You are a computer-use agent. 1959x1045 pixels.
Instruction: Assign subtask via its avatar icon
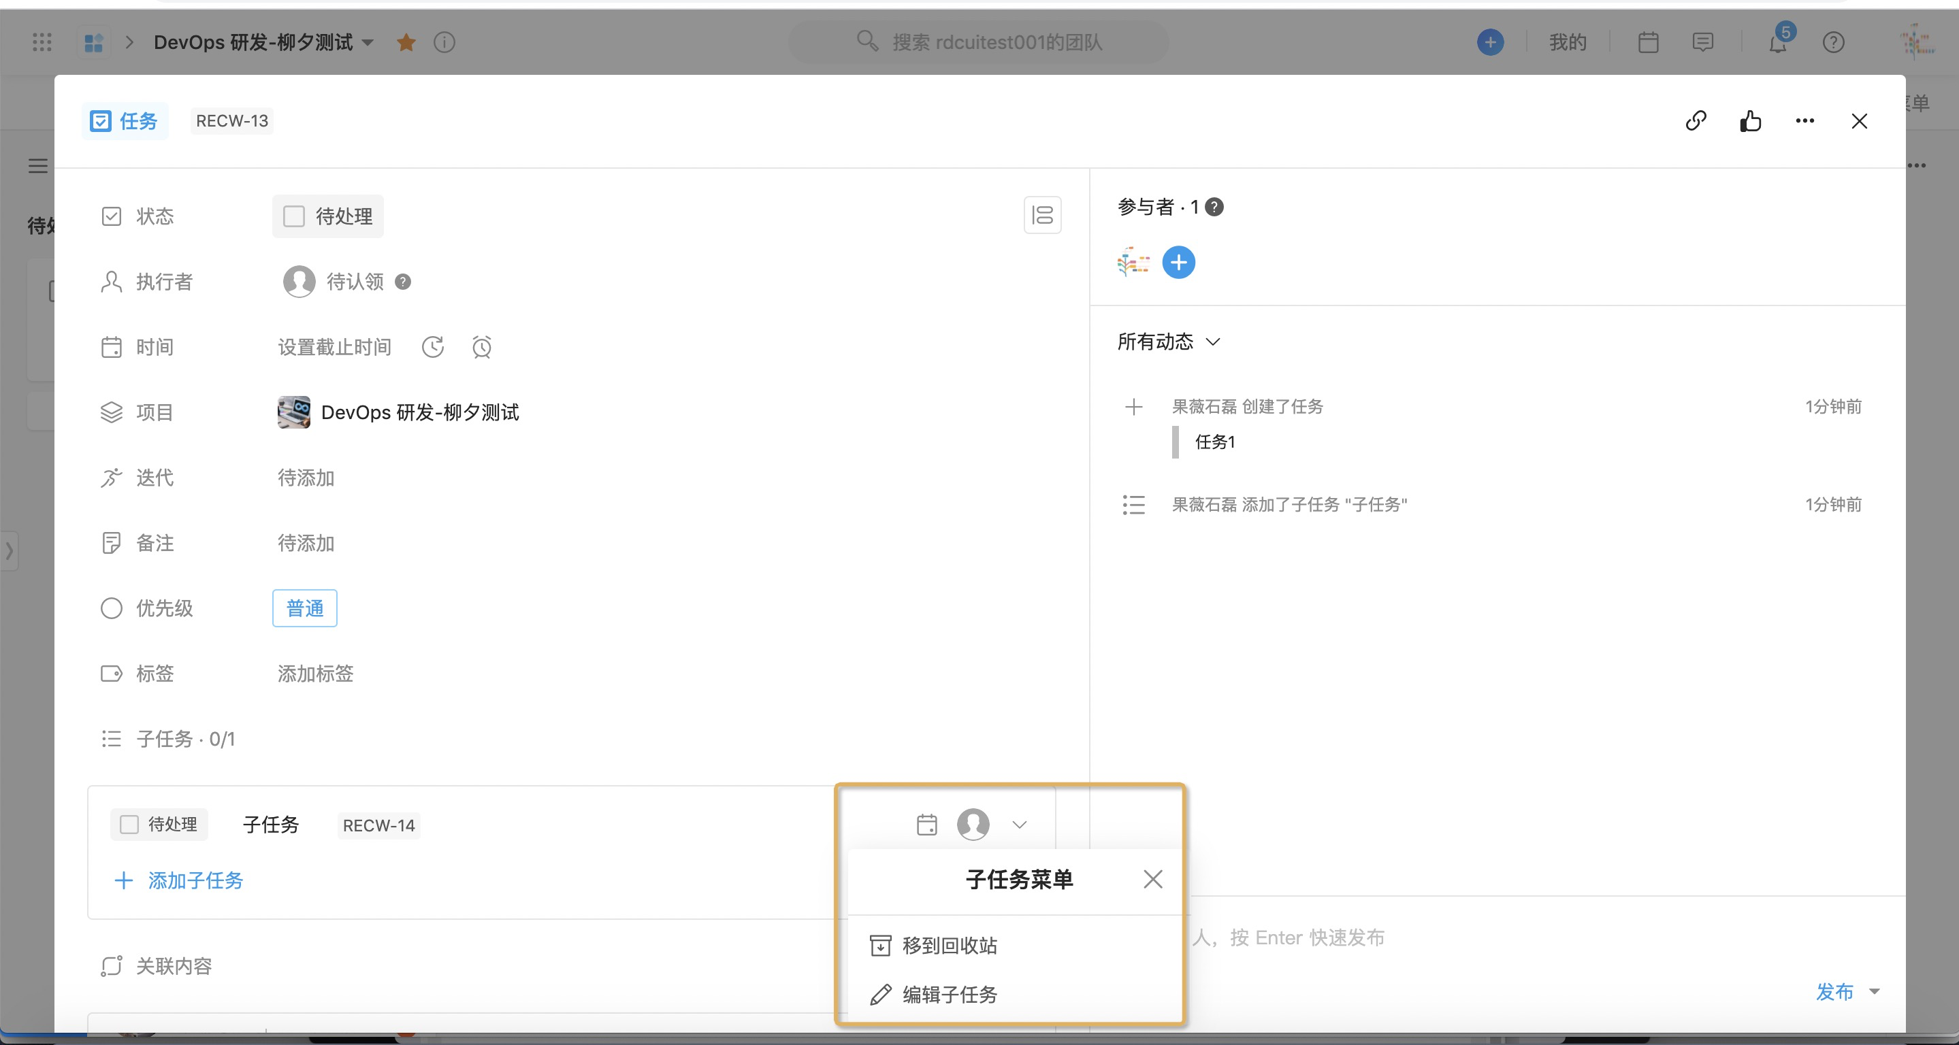pyautogui.click(x=973, y=825)
